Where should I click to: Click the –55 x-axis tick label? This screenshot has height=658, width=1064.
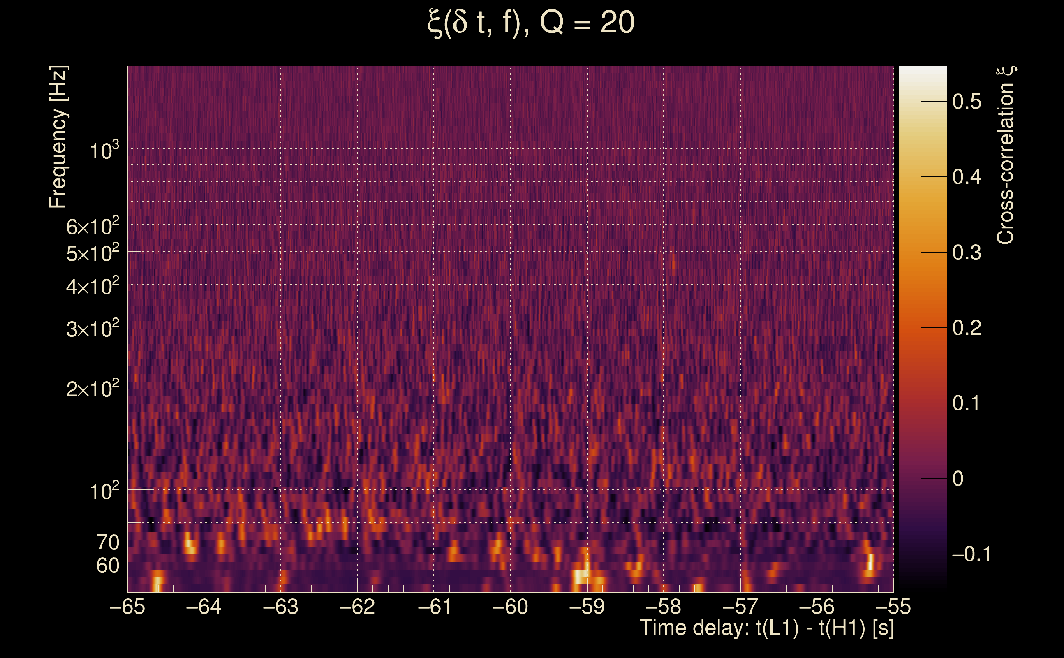point(893,607)
